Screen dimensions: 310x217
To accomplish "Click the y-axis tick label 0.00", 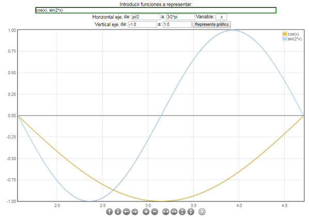I will pos(12,116).
